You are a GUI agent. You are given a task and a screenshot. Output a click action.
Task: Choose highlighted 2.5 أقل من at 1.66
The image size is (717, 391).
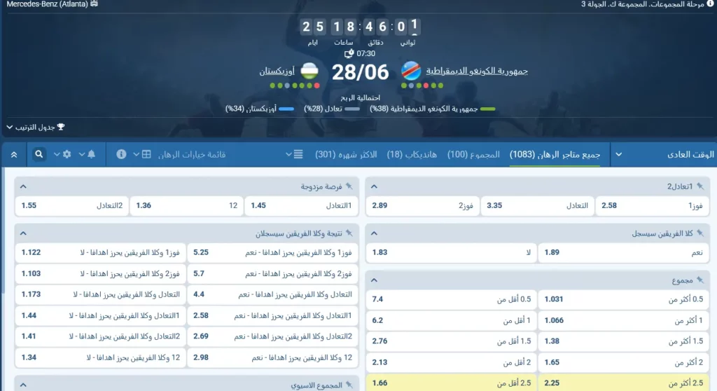click(x=452, y=383)
